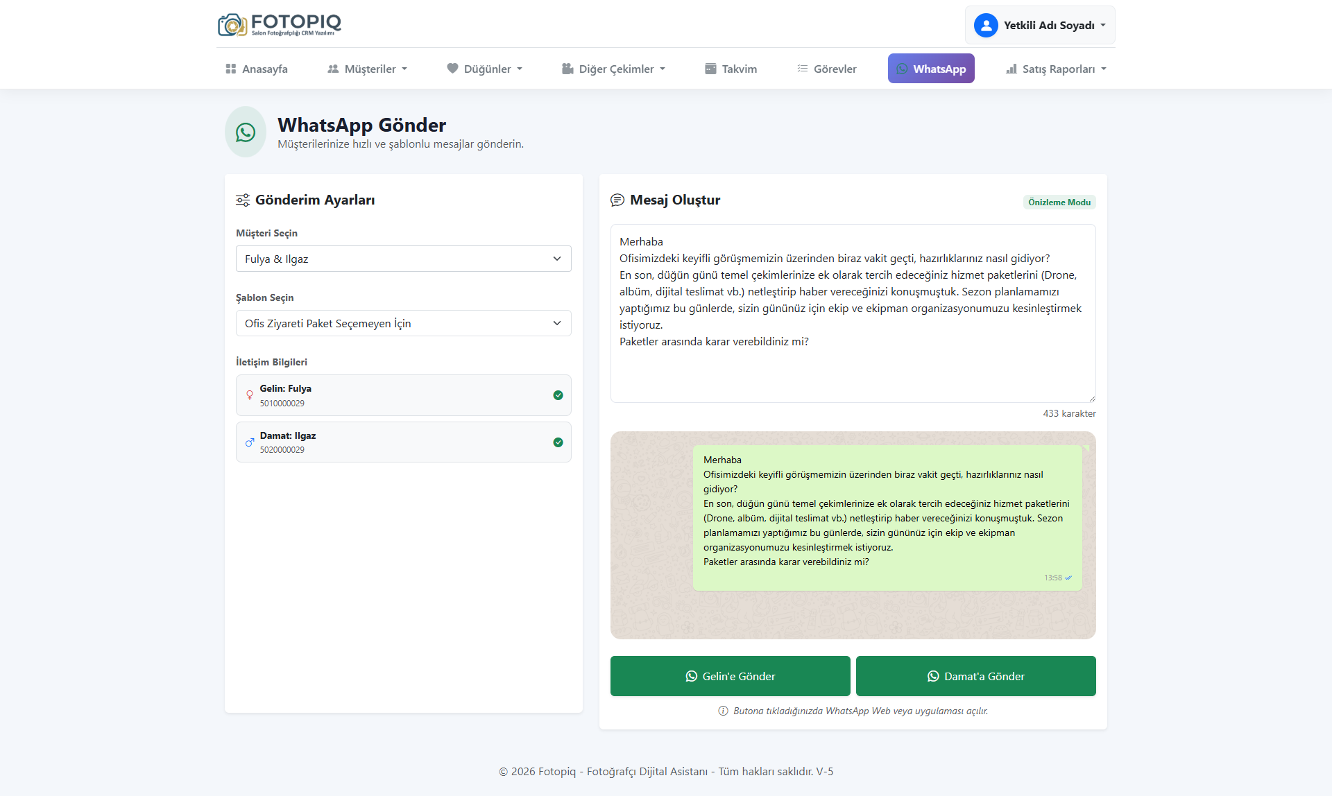
Task: Click the large WhatsApp header icon
Action: tap(246, 132)
